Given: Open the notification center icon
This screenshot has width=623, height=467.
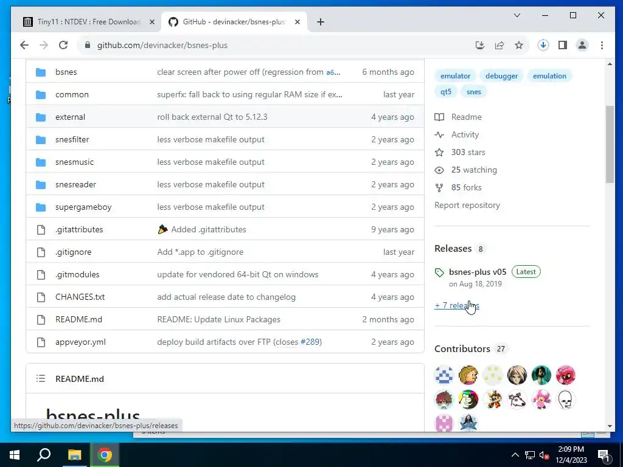Looking at the screenshot, I should [604, 455].
